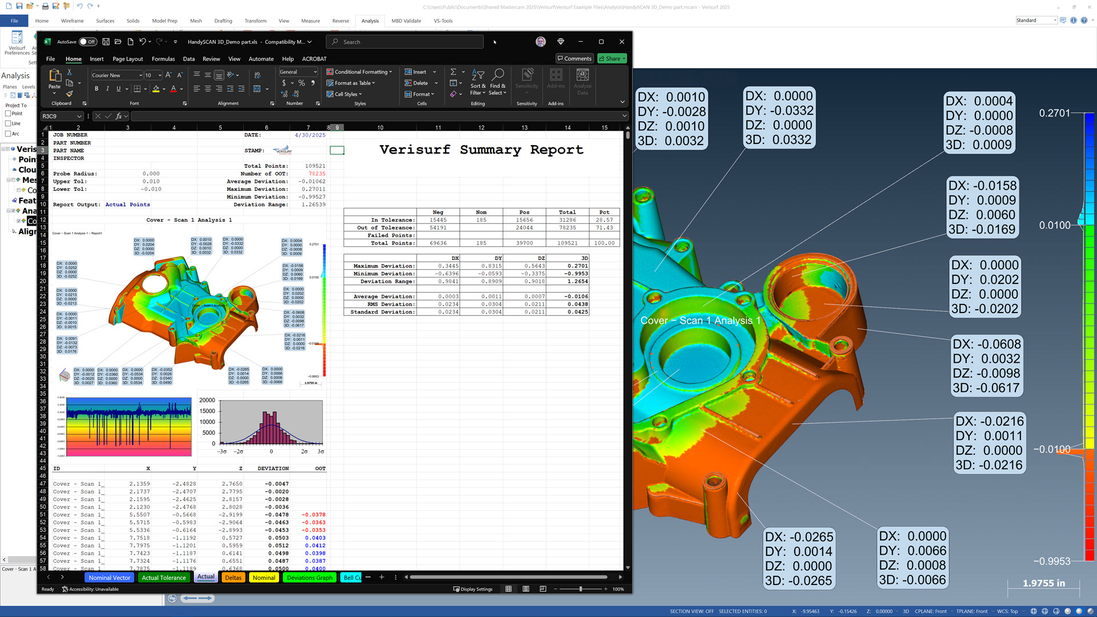The image size is (1097, 617).
Task: Open the Excel Review tab
Action: click(211, 59)
